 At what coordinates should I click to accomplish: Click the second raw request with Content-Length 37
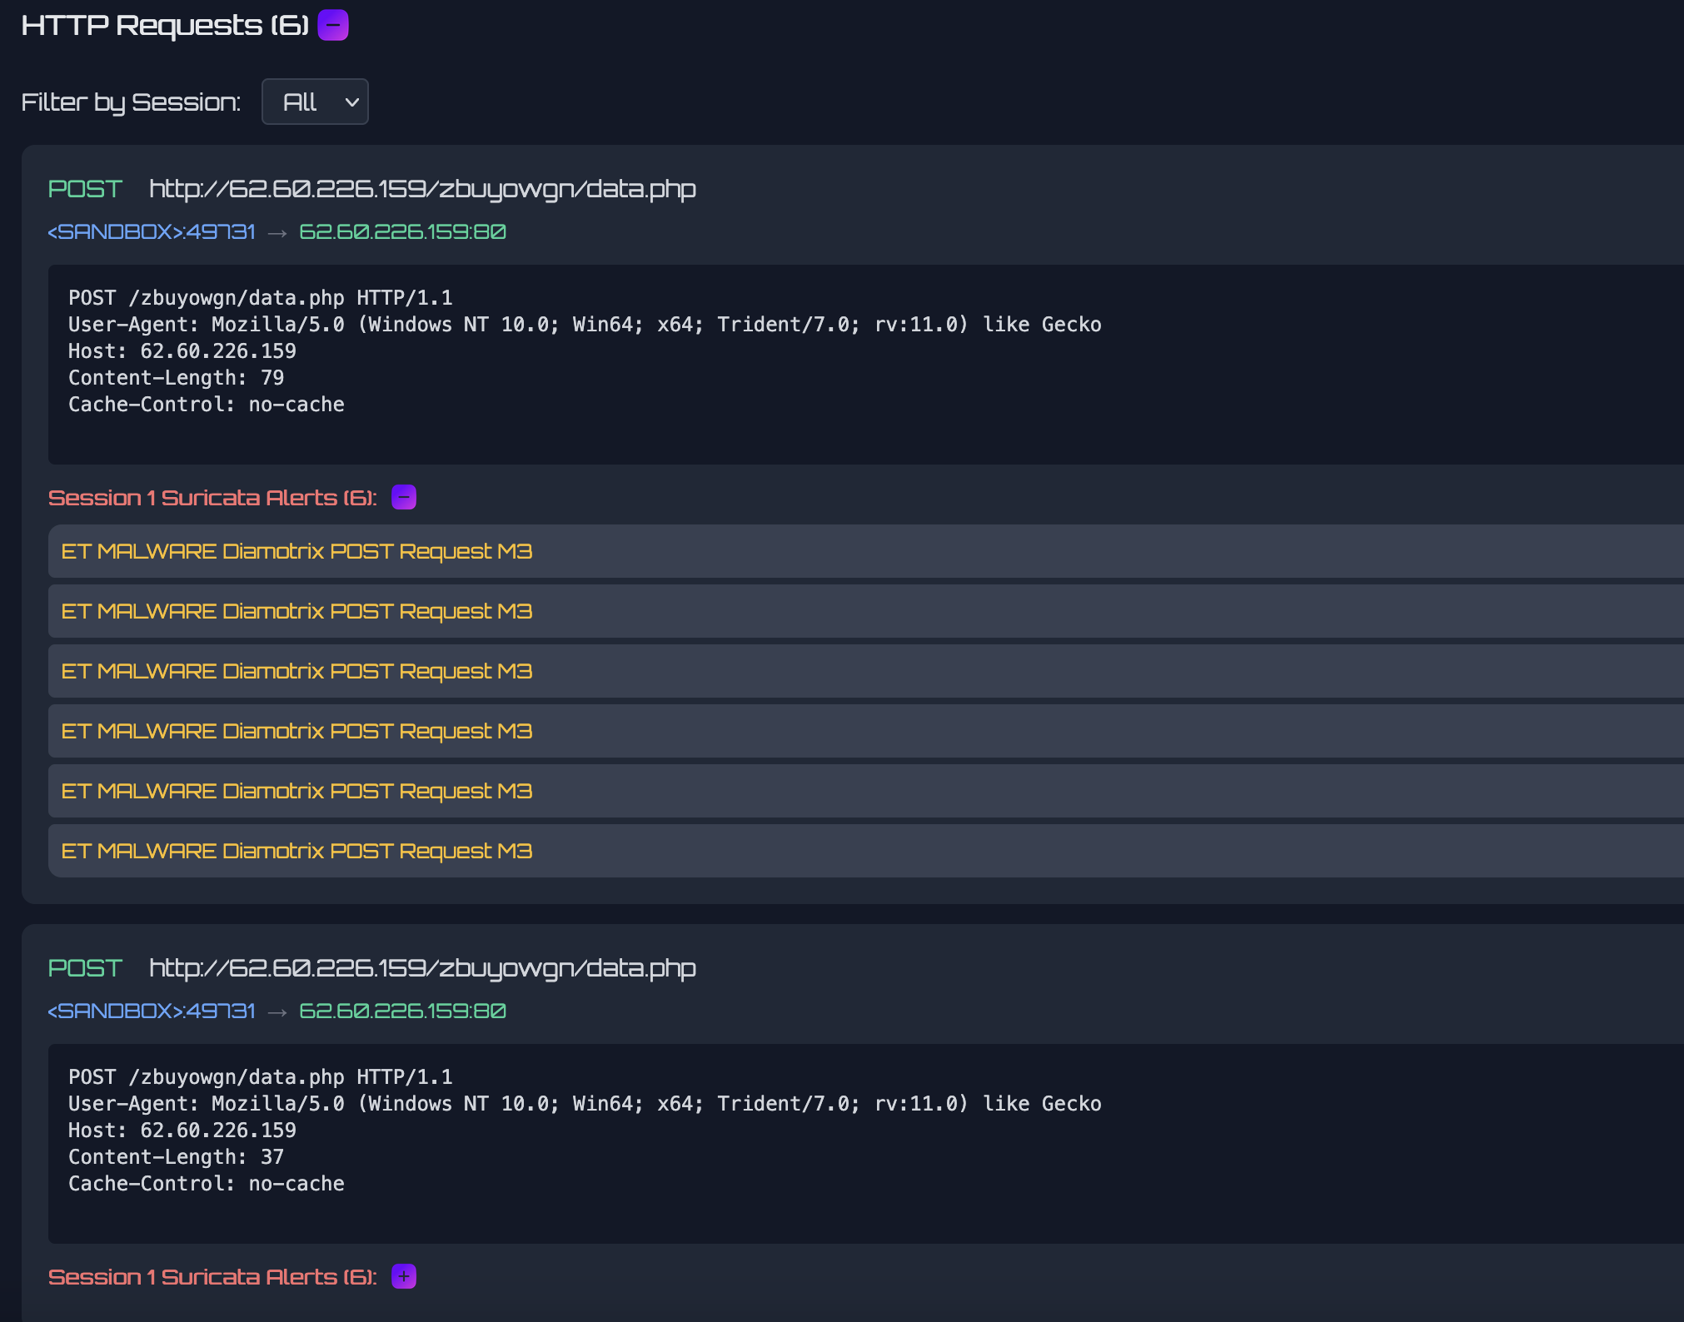(583, 1131)
